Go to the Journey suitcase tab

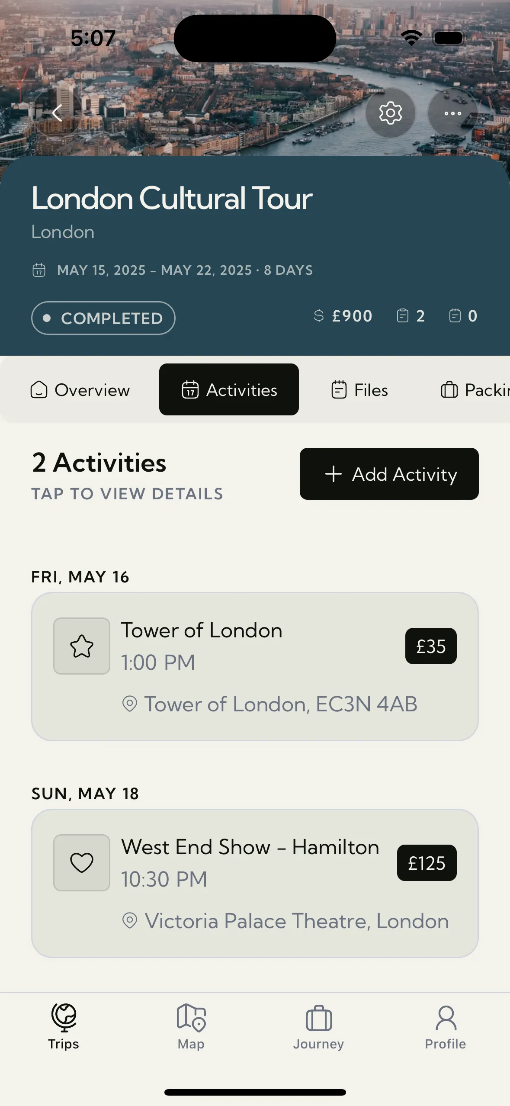318,1026
